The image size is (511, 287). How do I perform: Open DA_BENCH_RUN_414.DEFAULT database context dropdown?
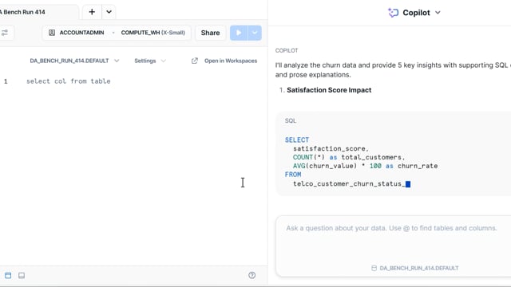coord(74,61)
